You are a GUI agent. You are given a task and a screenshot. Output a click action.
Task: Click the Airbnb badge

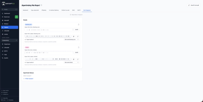(x=27, y=47)
